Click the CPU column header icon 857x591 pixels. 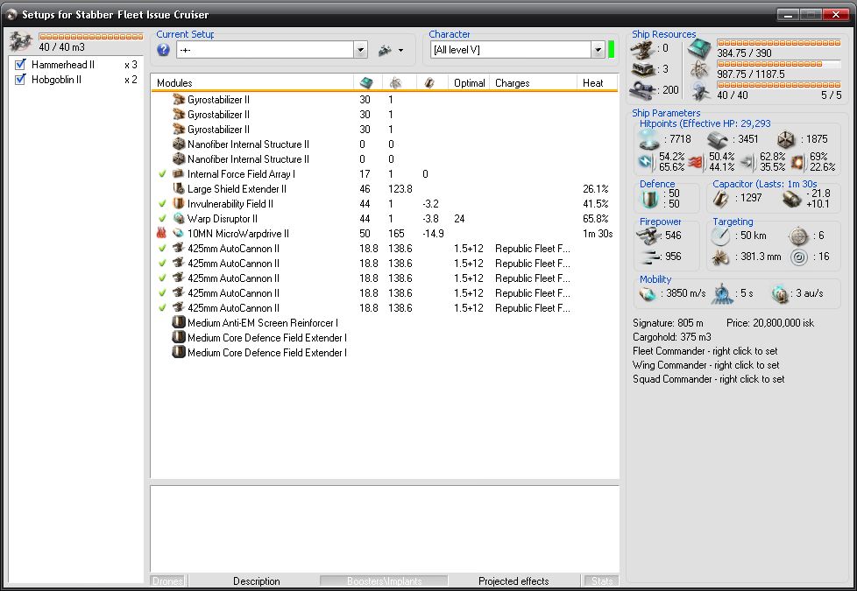(366, 83)
